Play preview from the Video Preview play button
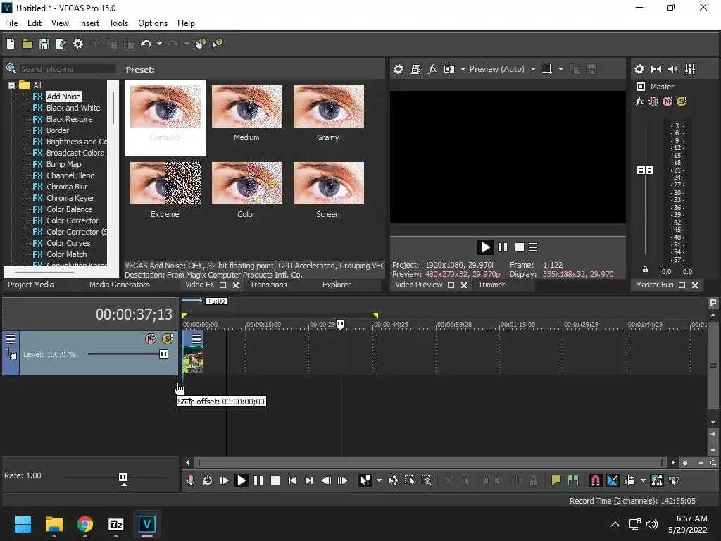 click(x=485, y=247)
